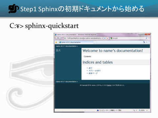The width and height of the screenshot is (158, 118).
Task: Click the red X stop loading icon
Action: coord(107,38)
